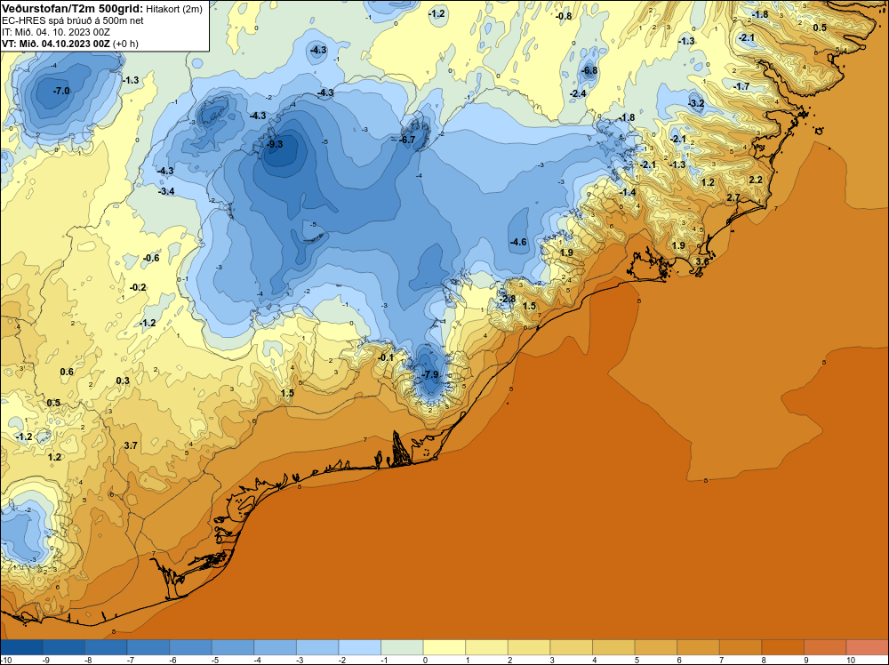Pick legend swatch between 3 and 4
The width and height of the screenshot is (889, 665).
click(572, 647)
